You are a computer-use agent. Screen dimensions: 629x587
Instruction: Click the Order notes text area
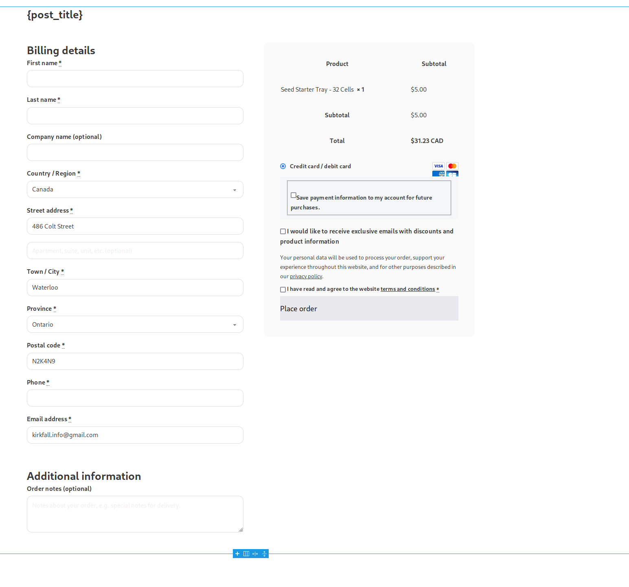[x=135, y=514]
